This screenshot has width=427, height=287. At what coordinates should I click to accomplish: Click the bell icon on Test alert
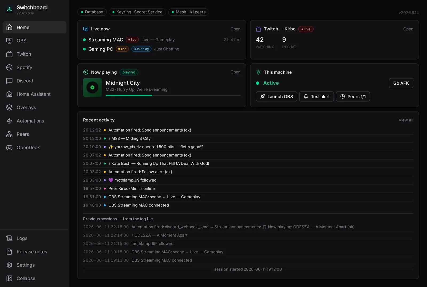click(x=306, y=96)
